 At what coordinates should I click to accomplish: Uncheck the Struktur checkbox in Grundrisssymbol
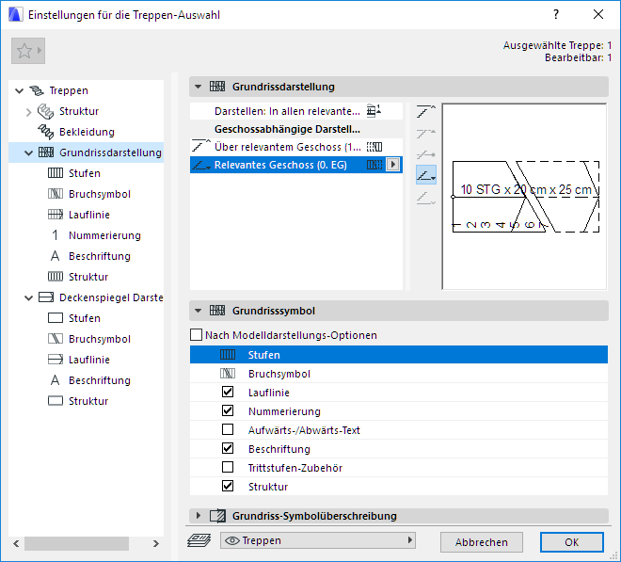click(x=228, y=487)
